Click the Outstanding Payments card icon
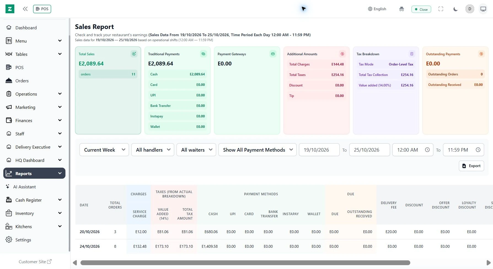Viewport: 493px width, 269px height. pos(481,54)
